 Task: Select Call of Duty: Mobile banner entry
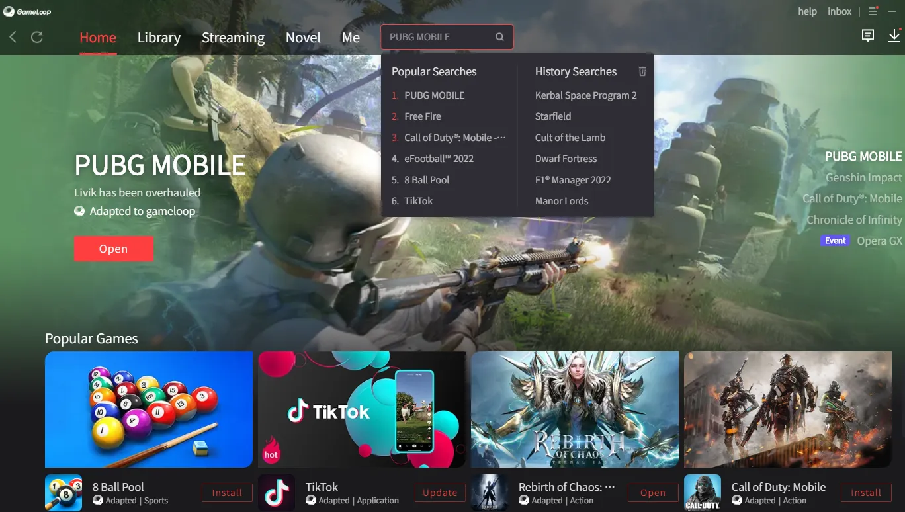[x=852, y=199]
